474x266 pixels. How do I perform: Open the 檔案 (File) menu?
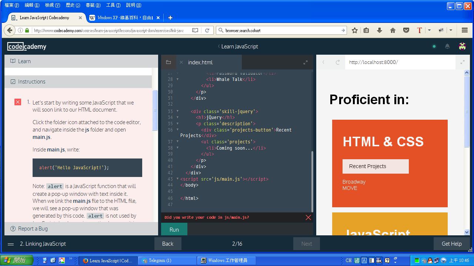pos(12,5)
